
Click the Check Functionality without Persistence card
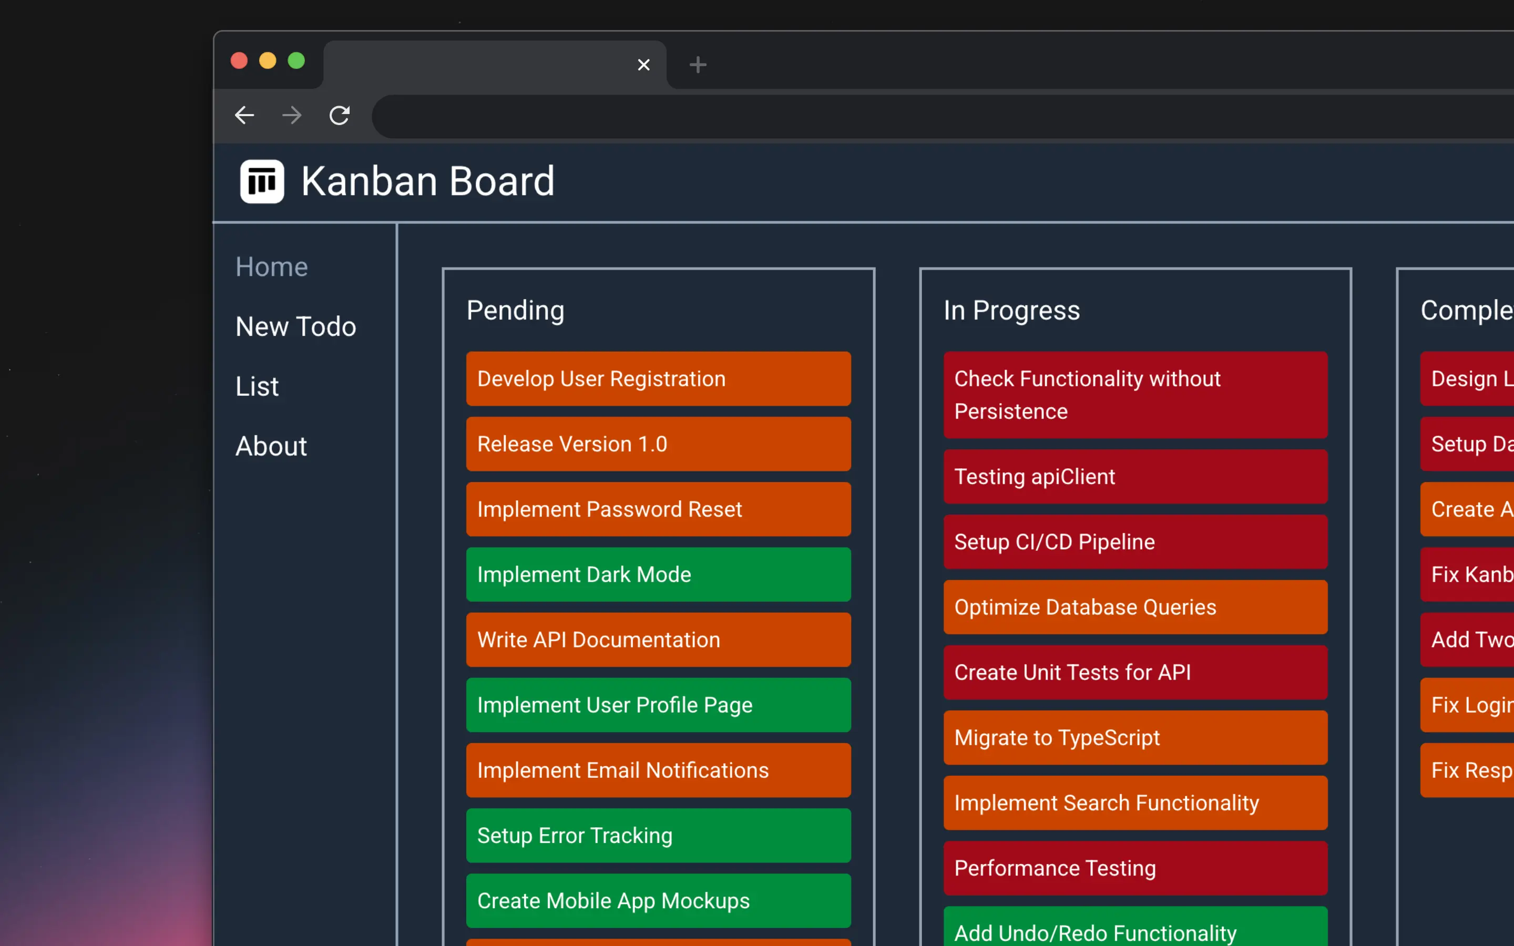(x=1135, y=395)
